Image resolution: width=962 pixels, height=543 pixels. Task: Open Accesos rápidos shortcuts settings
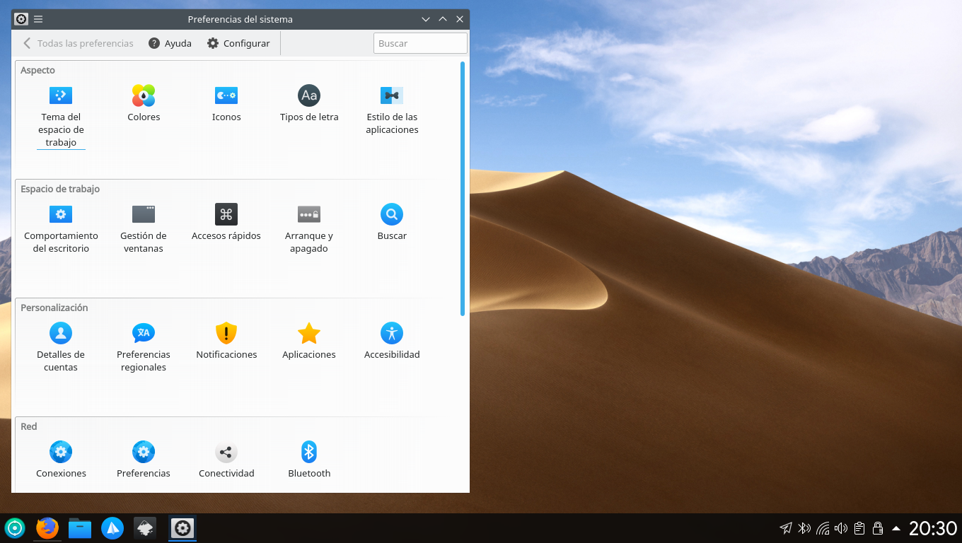point(226,222)
